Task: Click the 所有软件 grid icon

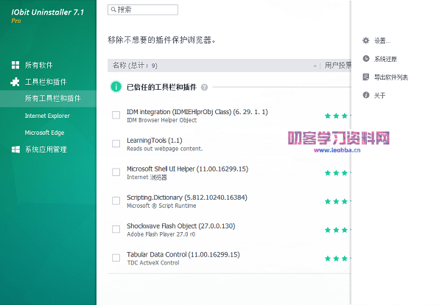Action: (15, 65)
